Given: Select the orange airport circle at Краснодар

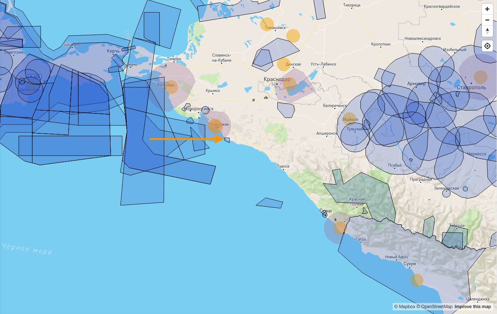Looking at the screenshot, I should click(x=289, y=84).
